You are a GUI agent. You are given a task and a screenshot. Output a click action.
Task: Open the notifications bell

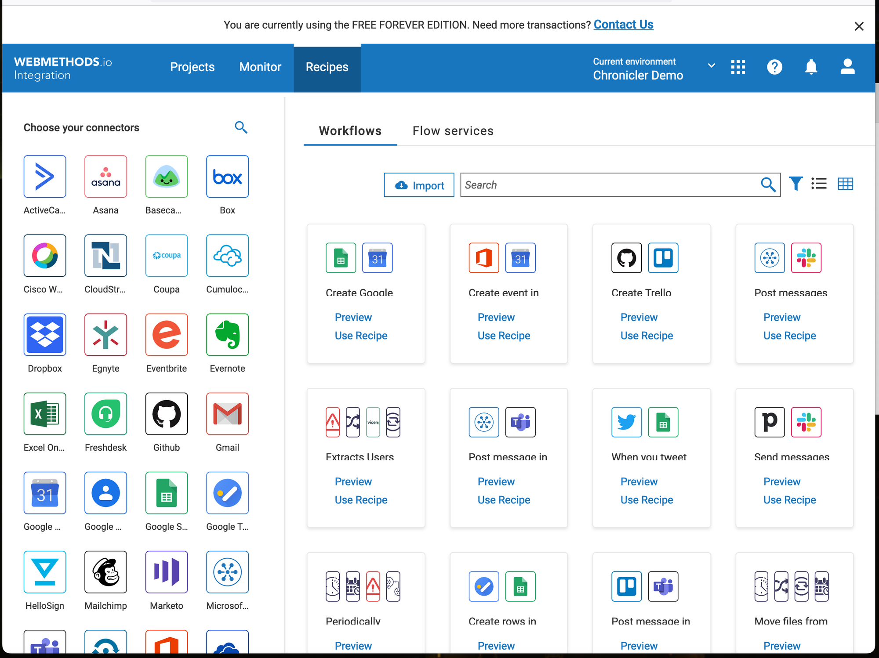[x=811, y=67]
